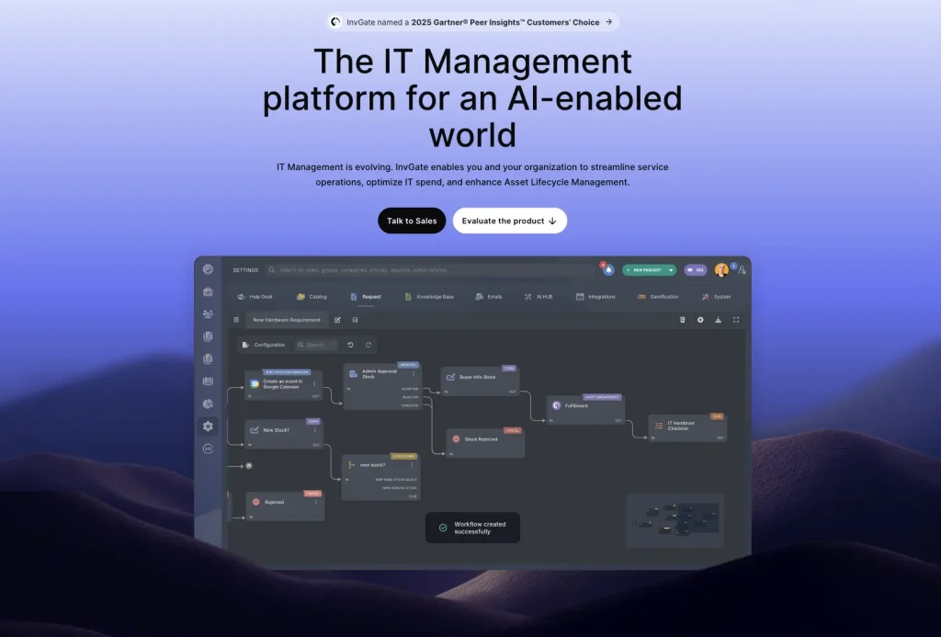Image resolution: width=941 pixels, height=637 pixels.
Task: Open the System tab
Action: (716, 297)
